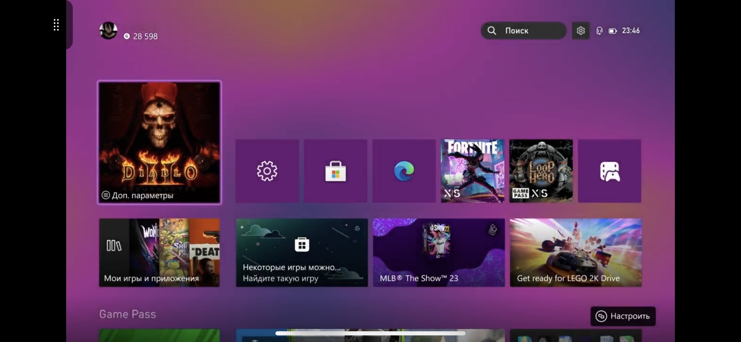
Task: Focus the Поиск search field
Action: [x=523, y=31]
